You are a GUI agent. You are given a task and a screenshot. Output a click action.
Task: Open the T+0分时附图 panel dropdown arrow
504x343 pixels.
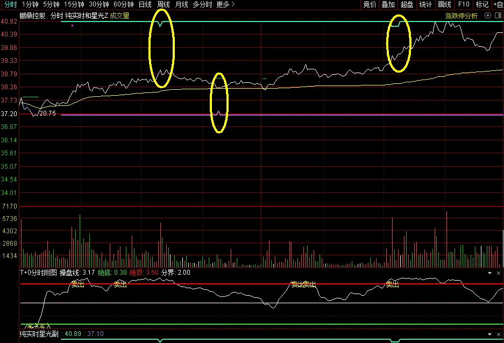489,273
